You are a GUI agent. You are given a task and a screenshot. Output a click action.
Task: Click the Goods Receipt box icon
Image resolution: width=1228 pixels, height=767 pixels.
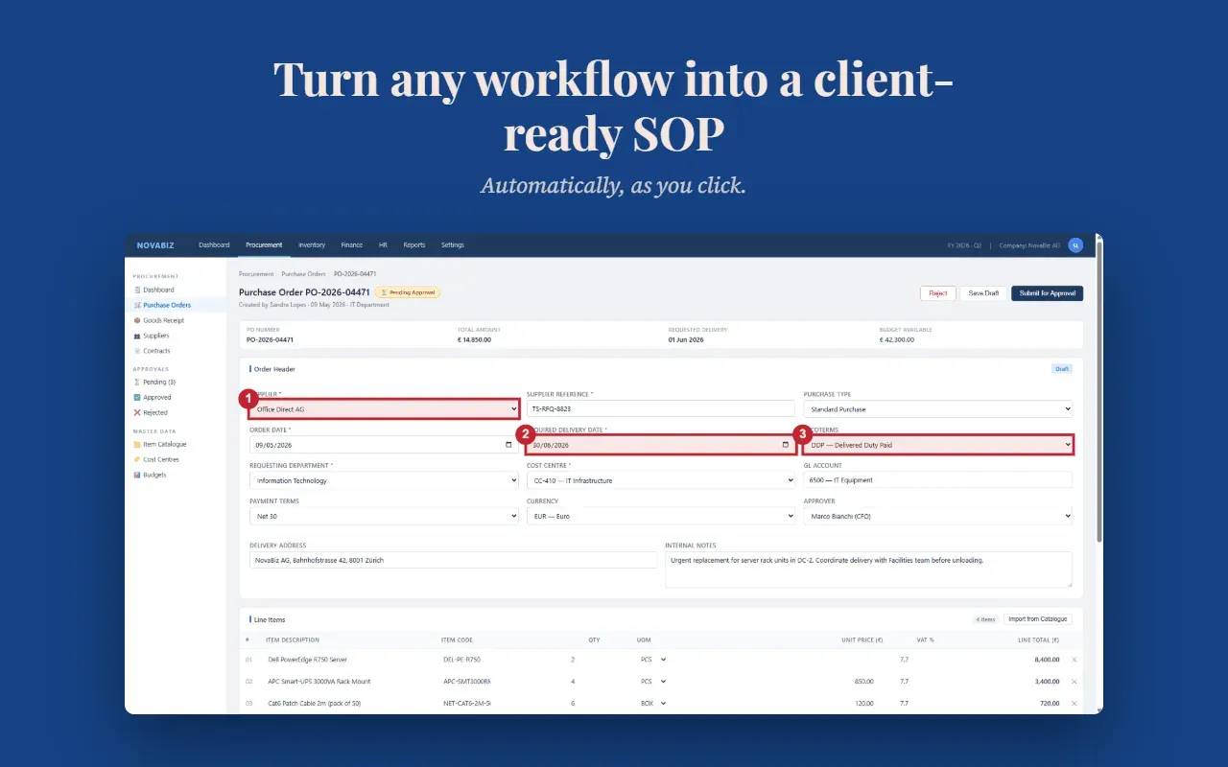137,320
